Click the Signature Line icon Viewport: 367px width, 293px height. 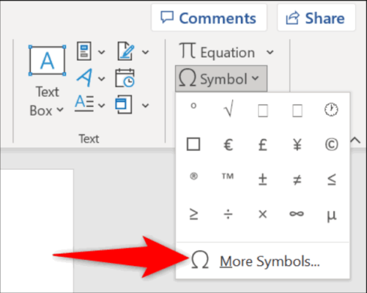coord(126,51)
